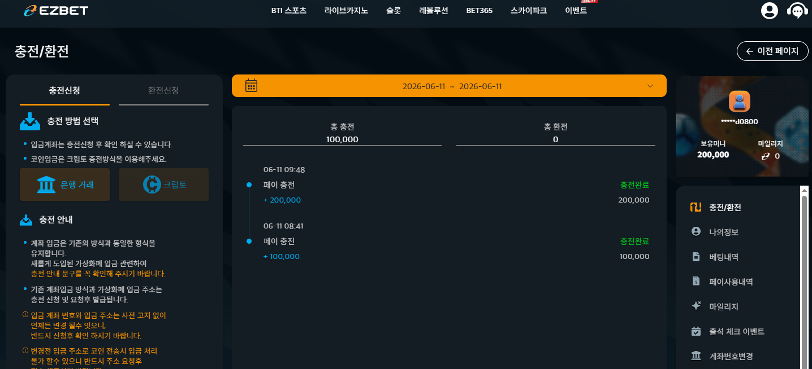Image resolution: width=812 pixels, height=369 pixels.
Task: Open the customer support headset chat icon
Action: click(x=797, y=11)
